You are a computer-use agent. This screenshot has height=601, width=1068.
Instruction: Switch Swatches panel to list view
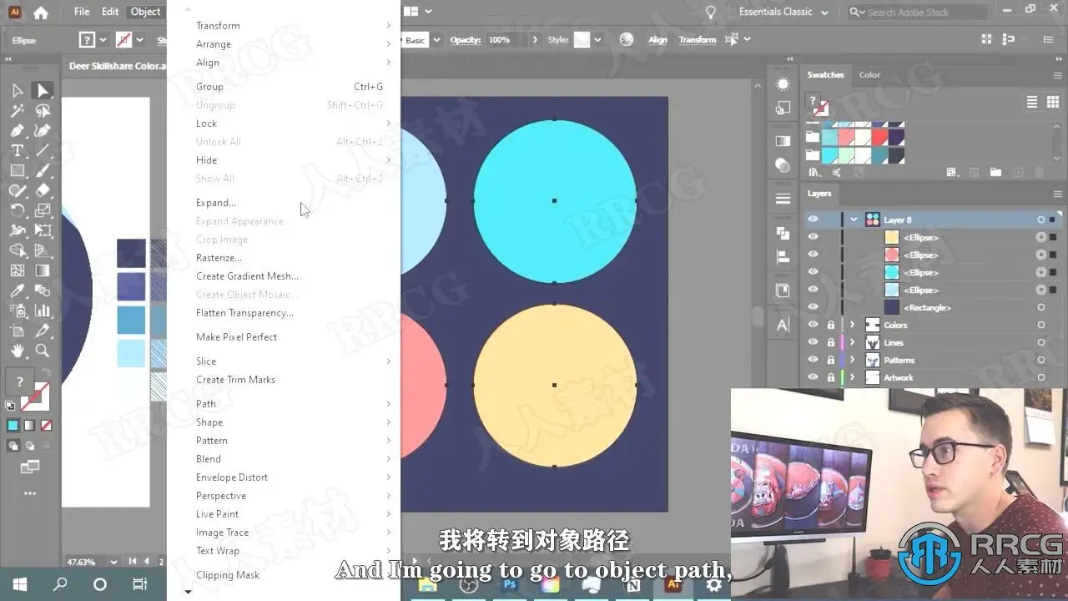click(x=1032, y=102)
